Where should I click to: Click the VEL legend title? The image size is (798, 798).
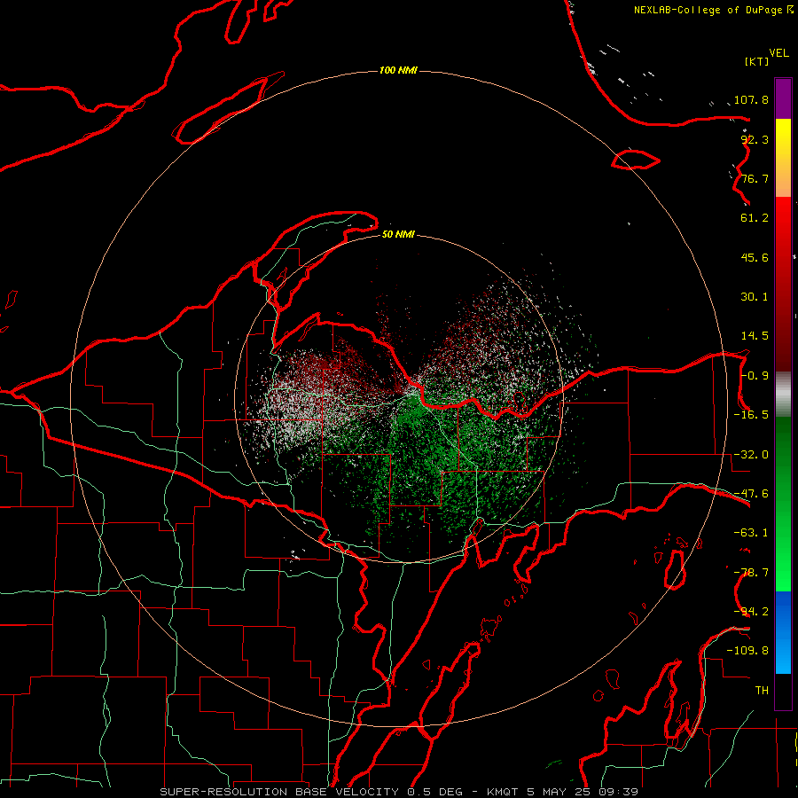coord(778,52)
